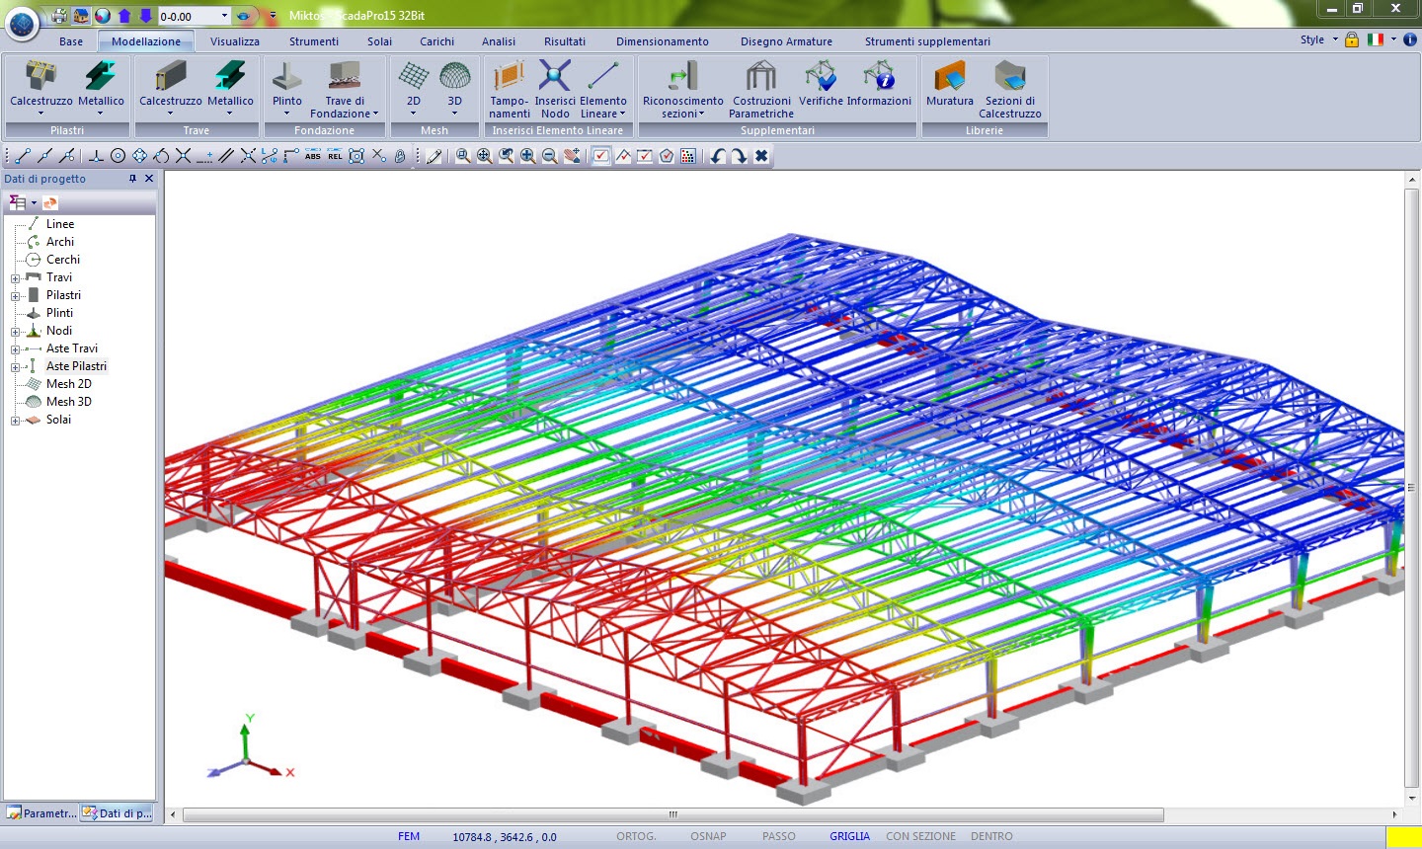Toggle GRIGLIA mode in status bar
1422x849 pixels.
[x=849, y=836]
